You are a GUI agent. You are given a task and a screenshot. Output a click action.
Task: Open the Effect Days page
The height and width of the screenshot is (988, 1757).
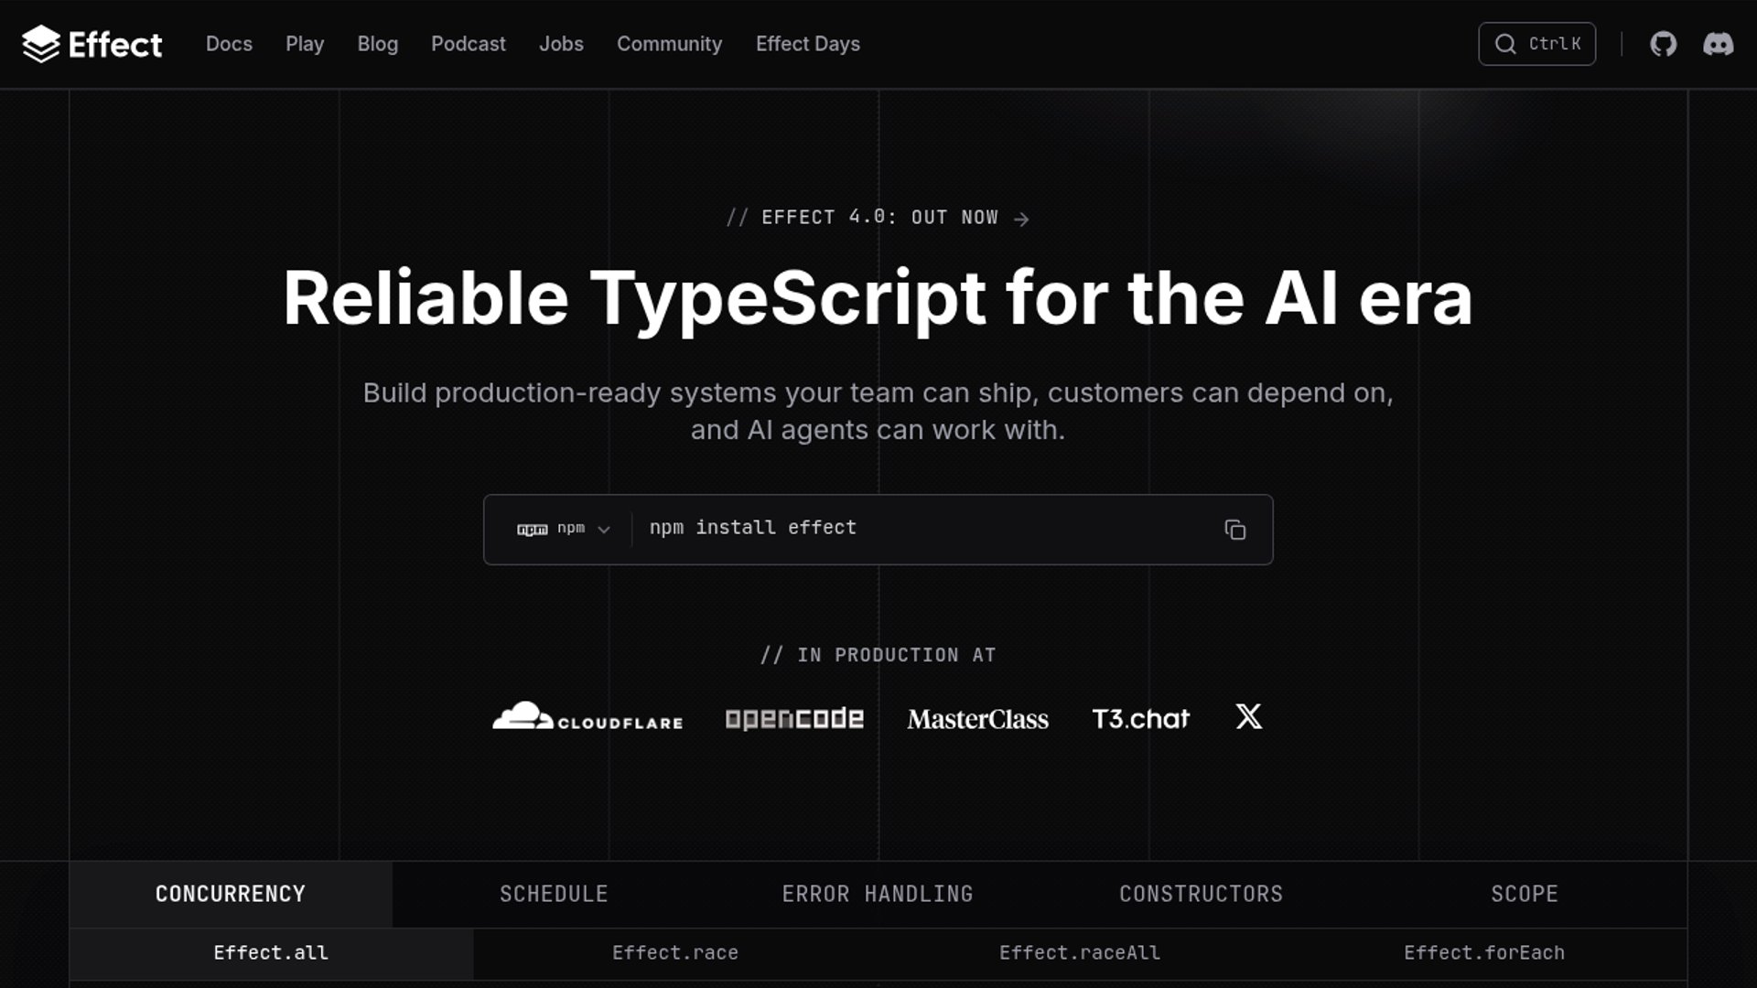tap(807, 44)
